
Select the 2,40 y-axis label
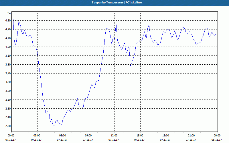(x=8, y=117)
